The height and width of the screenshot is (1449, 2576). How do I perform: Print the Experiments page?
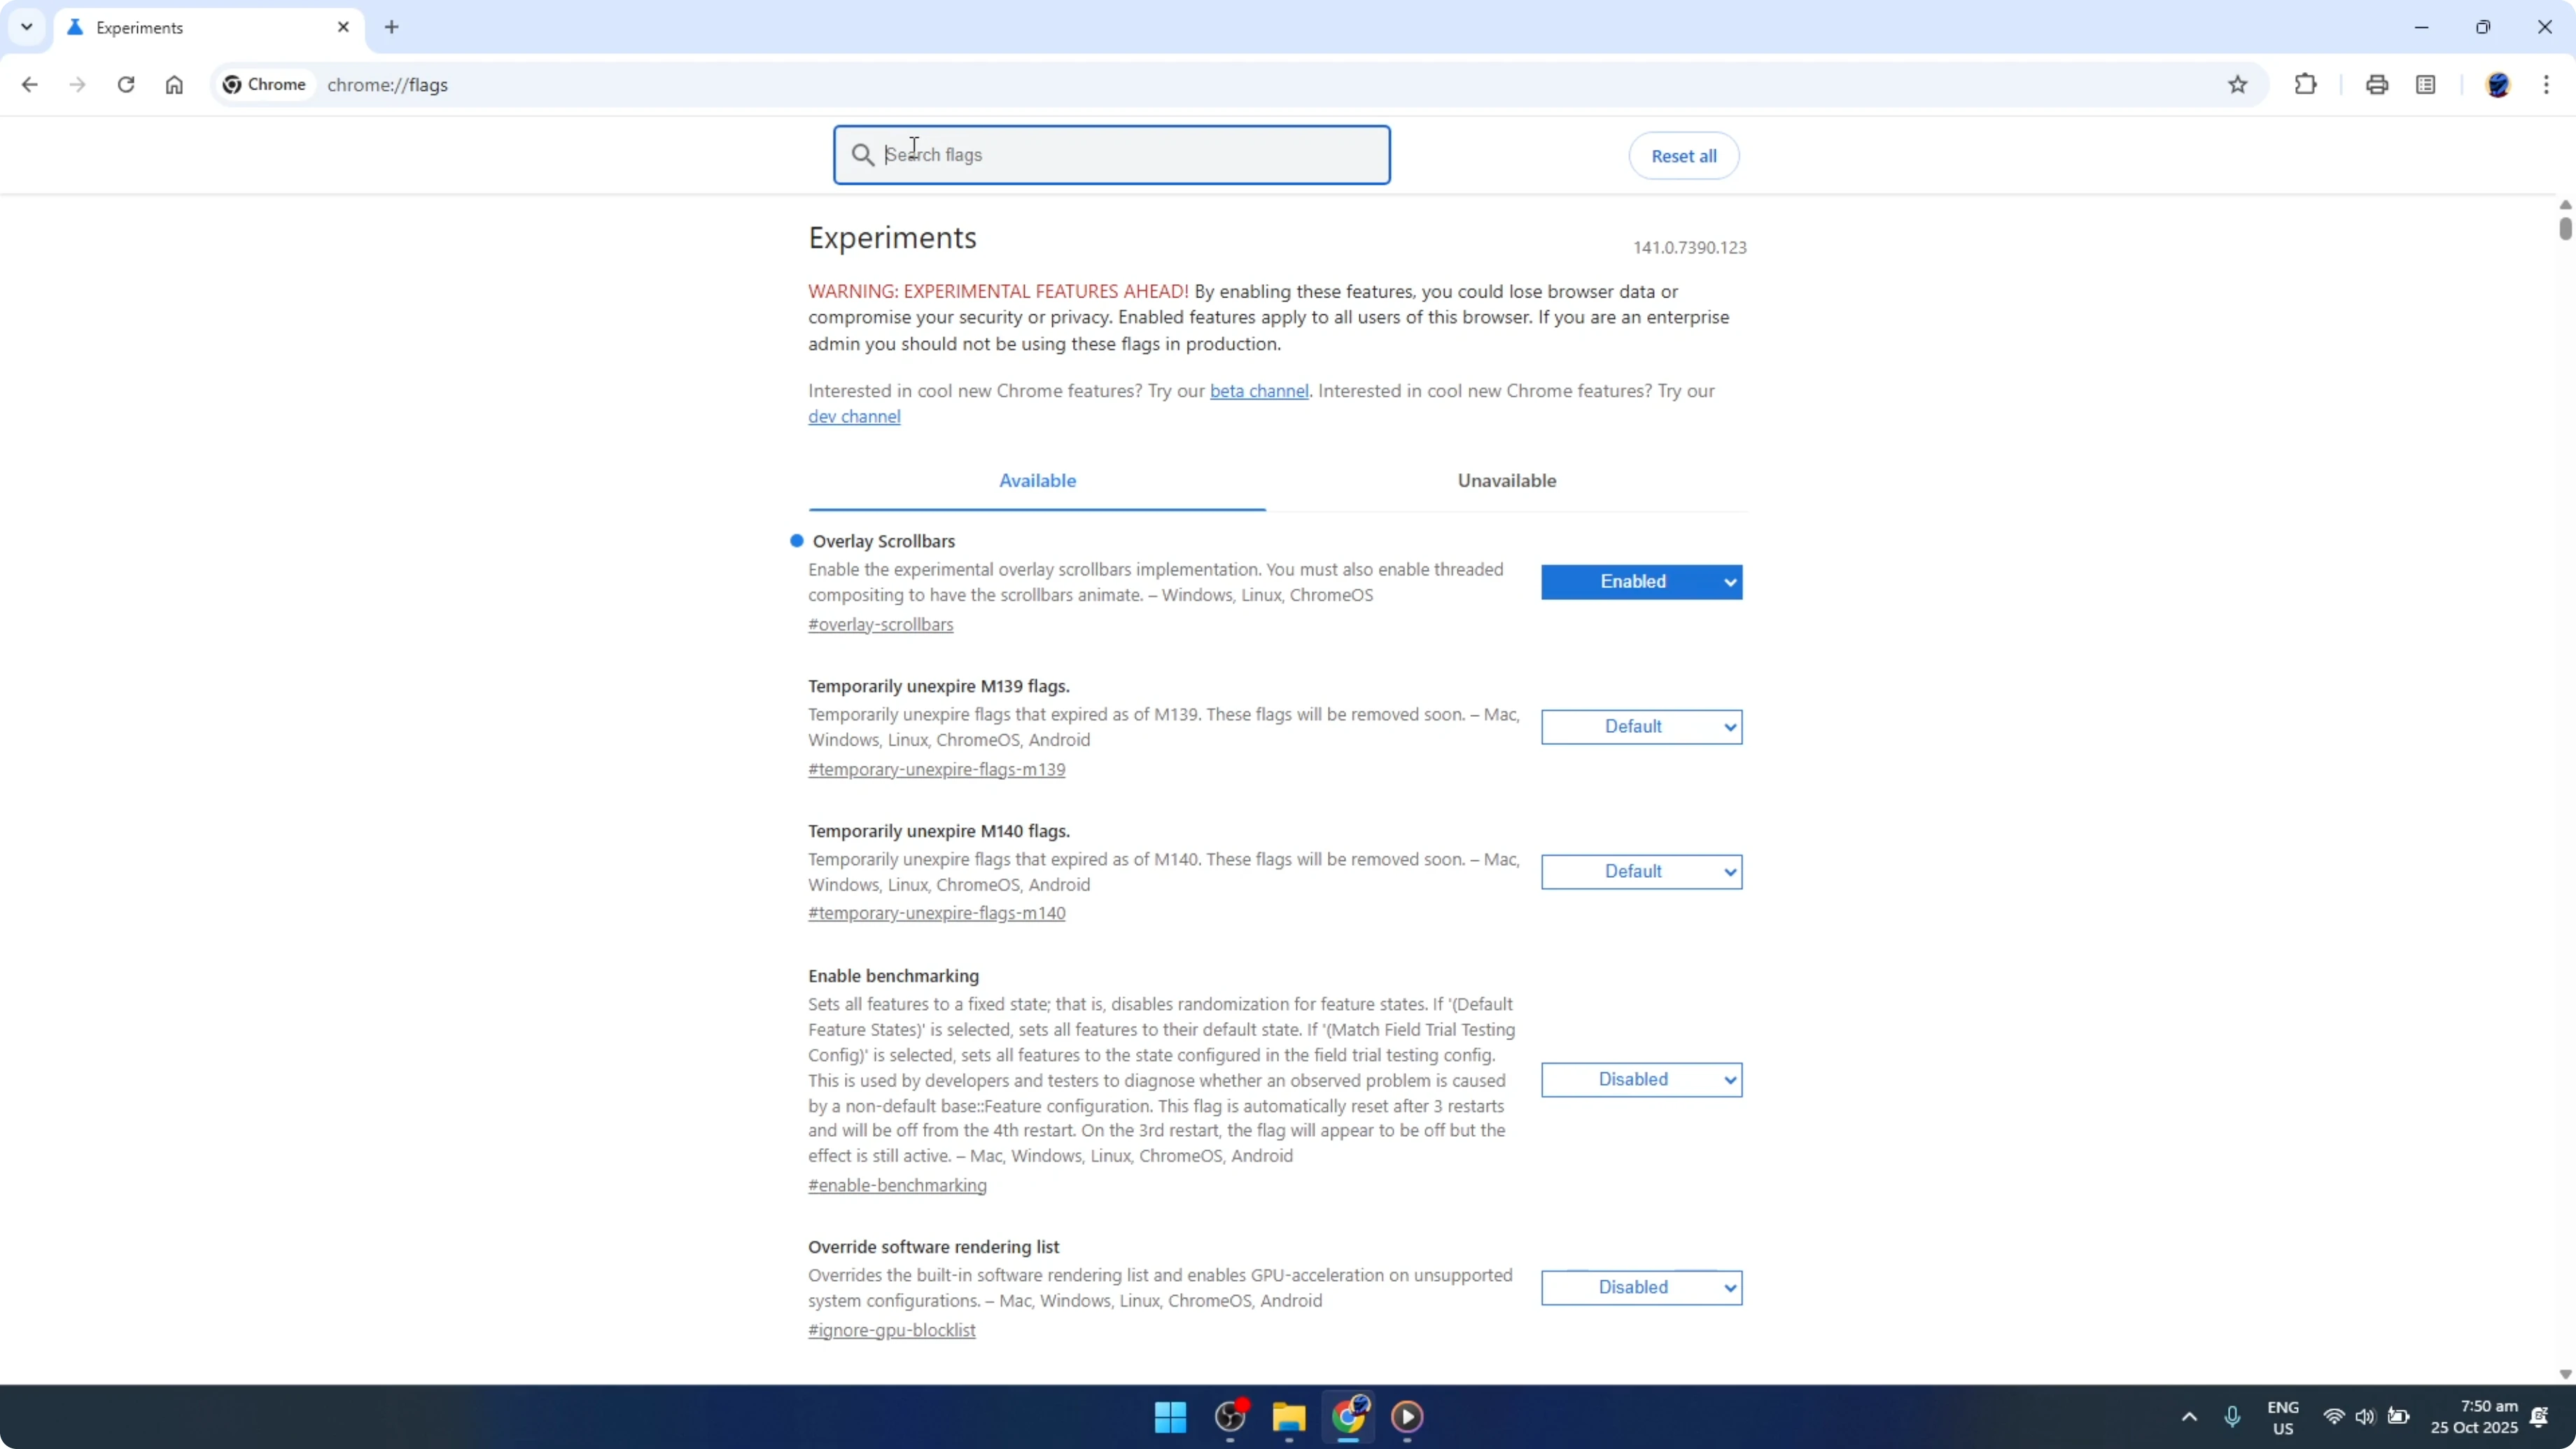pos(2377,84)
